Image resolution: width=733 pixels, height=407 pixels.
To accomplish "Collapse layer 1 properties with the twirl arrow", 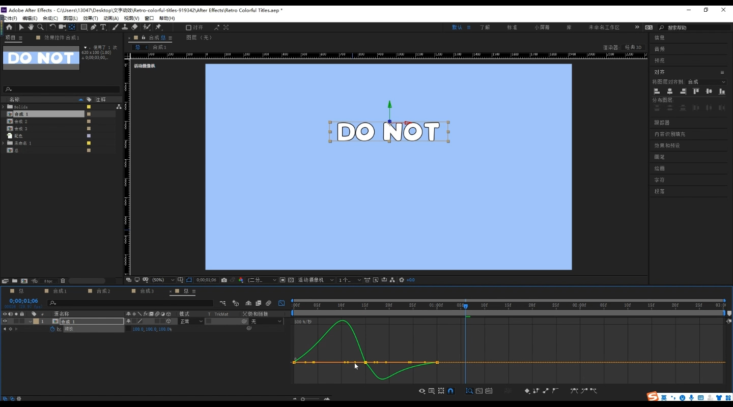I will tap(30, 322).
